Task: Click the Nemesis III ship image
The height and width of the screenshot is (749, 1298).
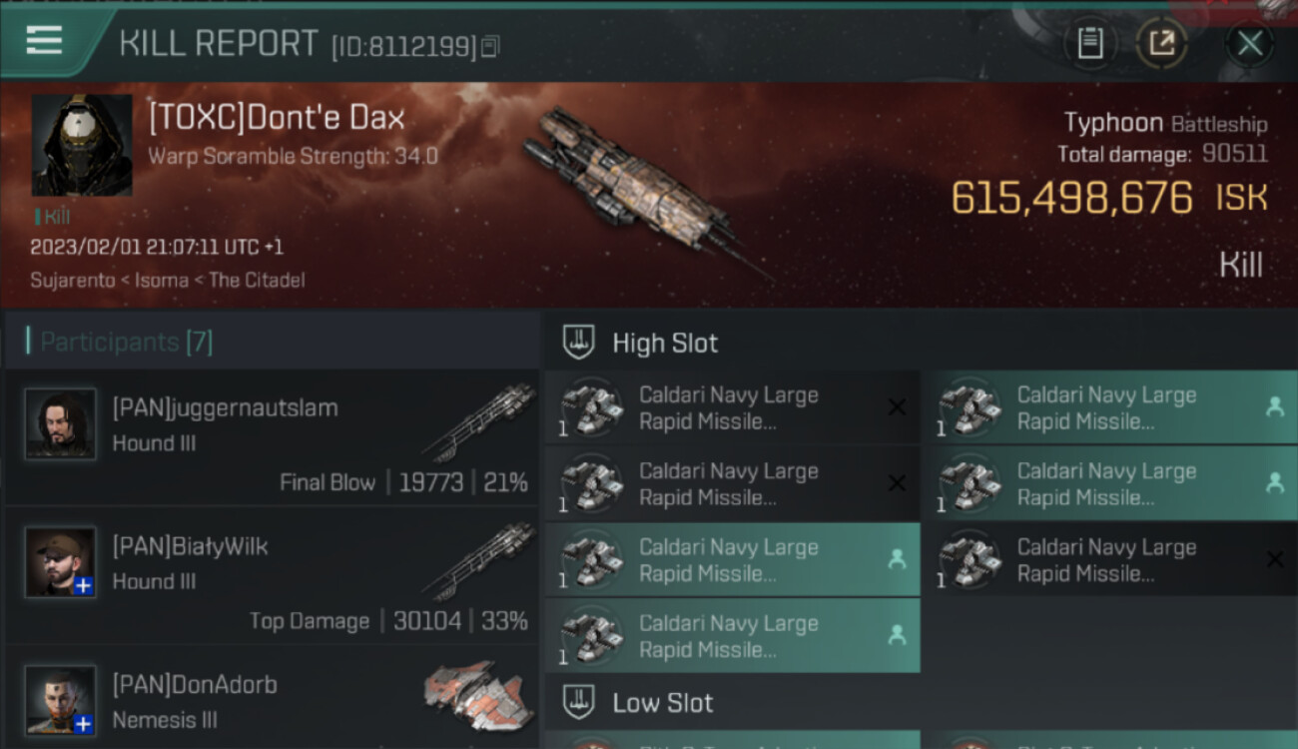Action: [x=471, y=694]
